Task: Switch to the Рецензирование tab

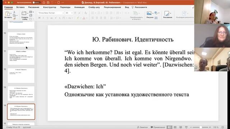Action: point(112,7)
